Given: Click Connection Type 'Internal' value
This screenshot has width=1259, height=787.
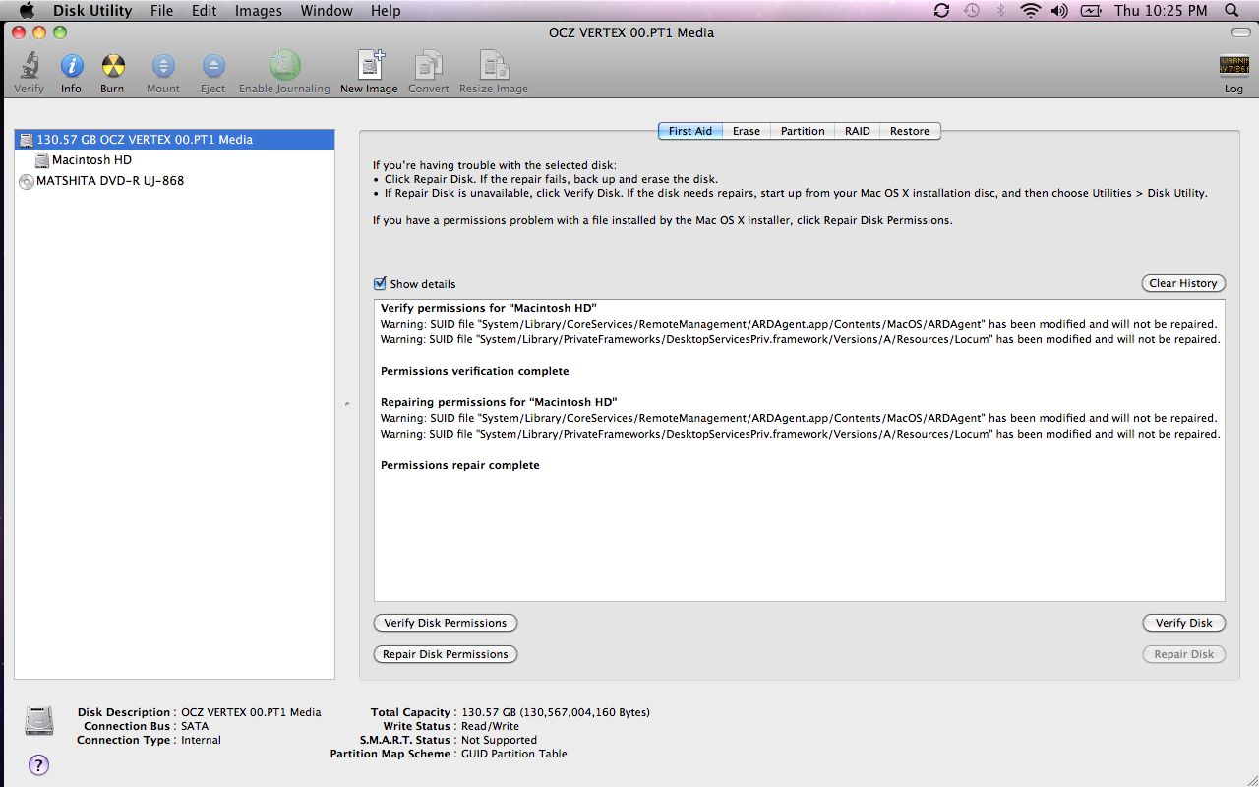Looking at the screenshot, I should pos(201,740).
